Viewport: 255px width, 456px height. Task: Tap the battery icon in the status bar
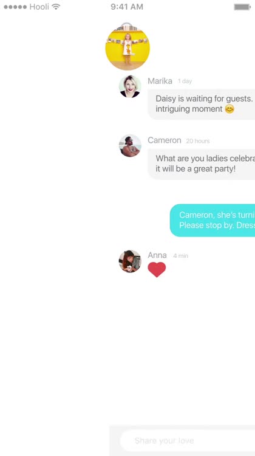pyautogui.click(x=242, y=7)
